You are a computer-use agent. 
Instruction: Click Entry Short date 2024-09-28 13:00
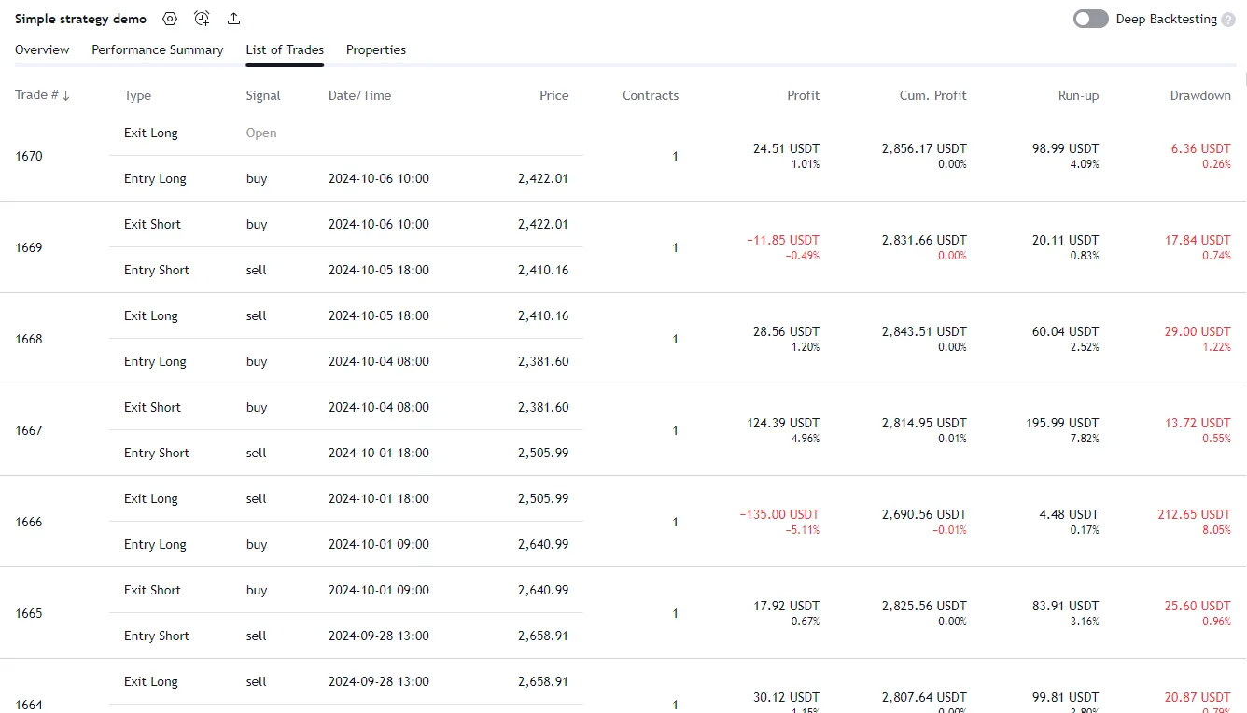(379, 636)
